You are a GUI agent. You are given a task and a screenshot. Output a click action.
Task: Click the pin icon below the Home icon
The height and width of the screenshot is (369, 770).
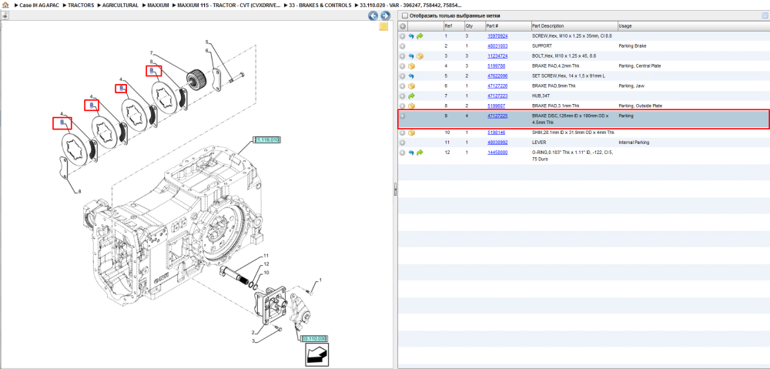5,15
